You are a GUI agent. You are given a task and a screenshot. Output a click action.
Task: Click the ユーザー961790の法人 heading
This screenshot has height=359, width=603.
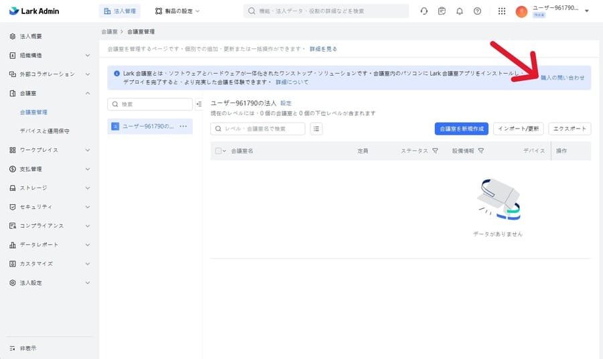tap(243, 103)
